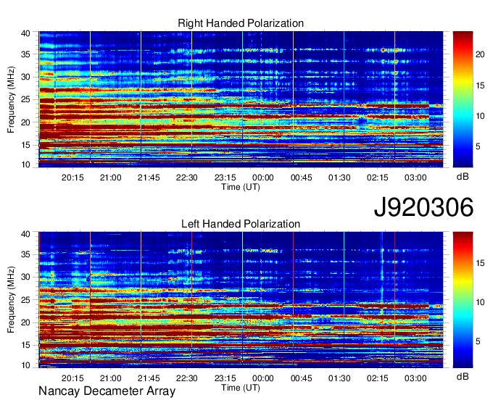Click the "03:00" time tick on the Left Handed plot

pyautogui.click(x=415, y=378)
